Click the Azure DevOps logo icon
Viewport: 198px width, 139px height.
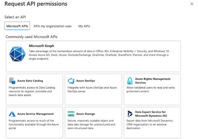71,81
